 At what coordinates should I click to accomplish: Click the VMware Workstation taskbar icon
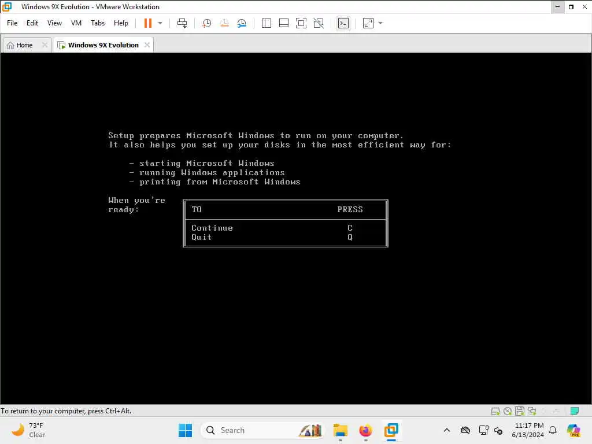click(391, 430)
